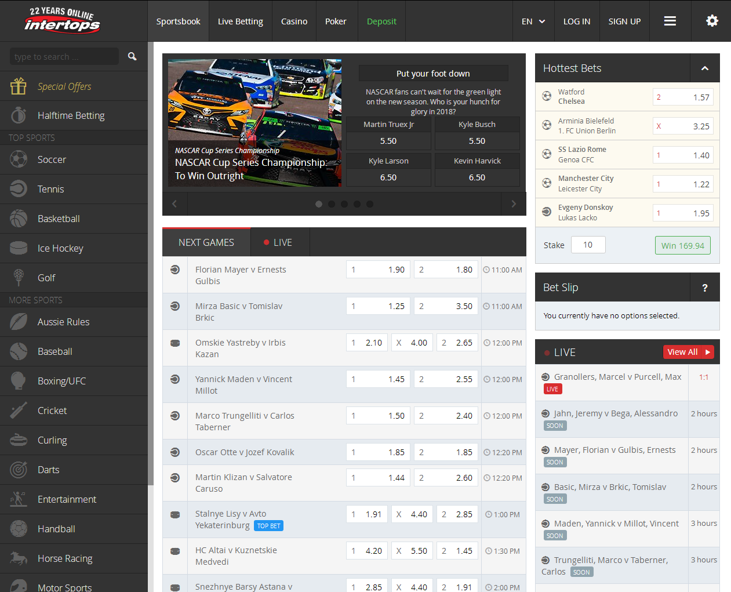
Task: Select Chelsea pick at 1.57 in Hottest Bets
Action: click(683, 97)
